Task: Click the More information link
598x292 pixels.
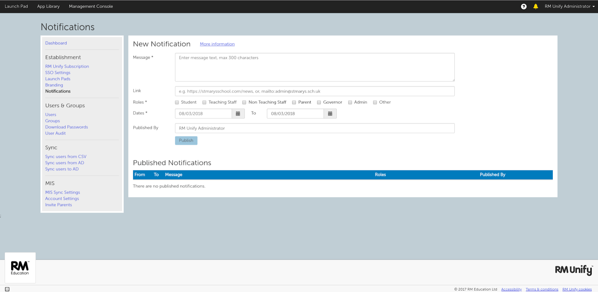Action: [217, 44]
